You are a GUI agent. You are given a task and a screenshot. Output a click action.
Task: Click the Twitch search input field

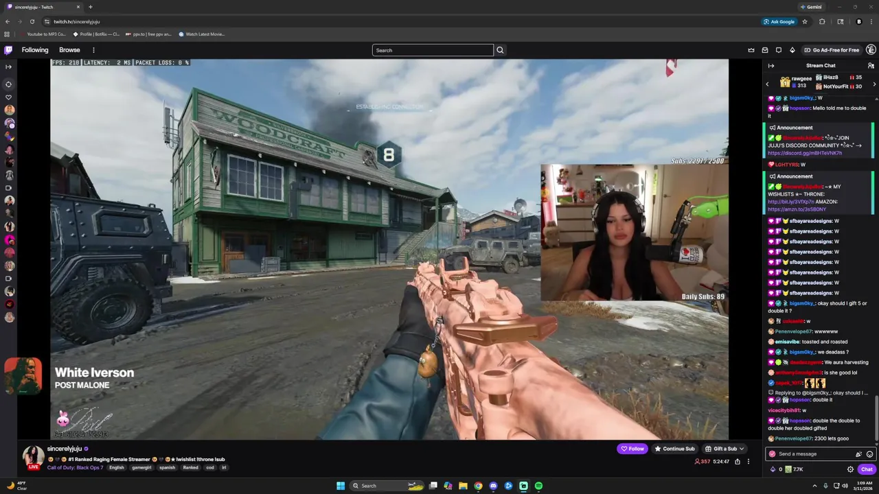click(x=433, y=50)
